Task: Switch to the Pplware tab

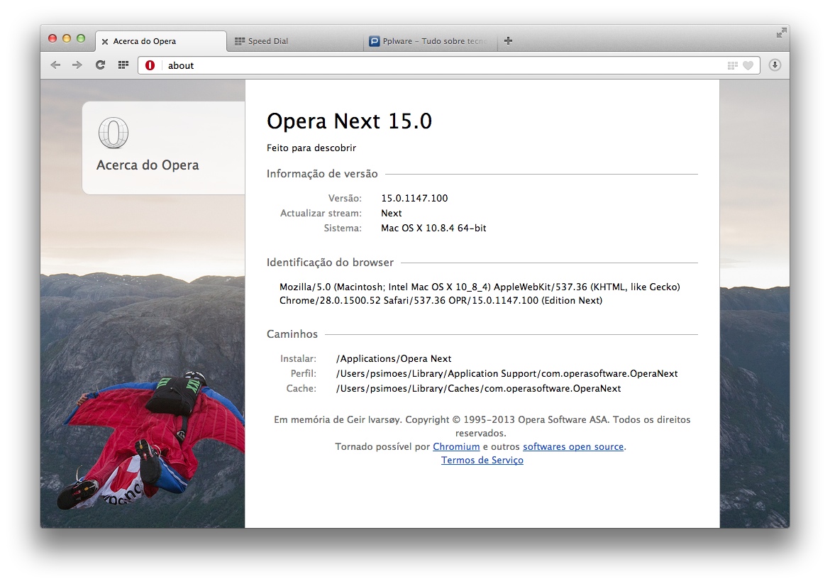Action: [431, 40]
